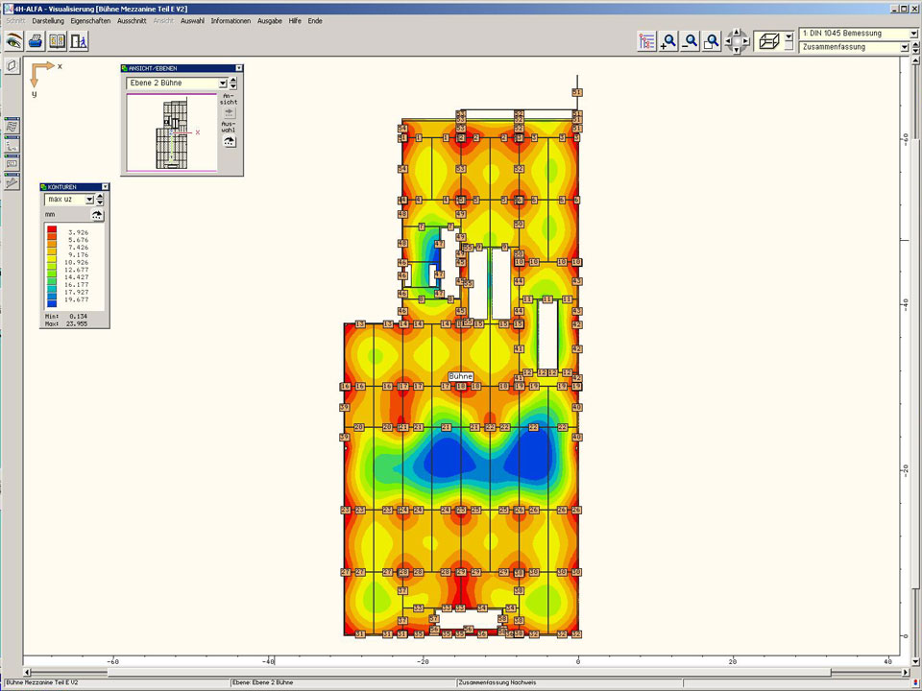Click the exit door icon

pos(79,41)
